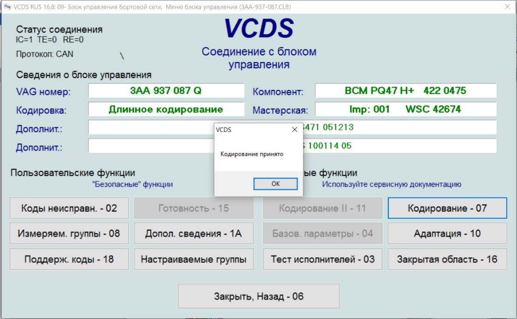The height and width of the screenshot is (319, 517).
Task: Click the Длинное кодирование field
Action: (166, 109)
